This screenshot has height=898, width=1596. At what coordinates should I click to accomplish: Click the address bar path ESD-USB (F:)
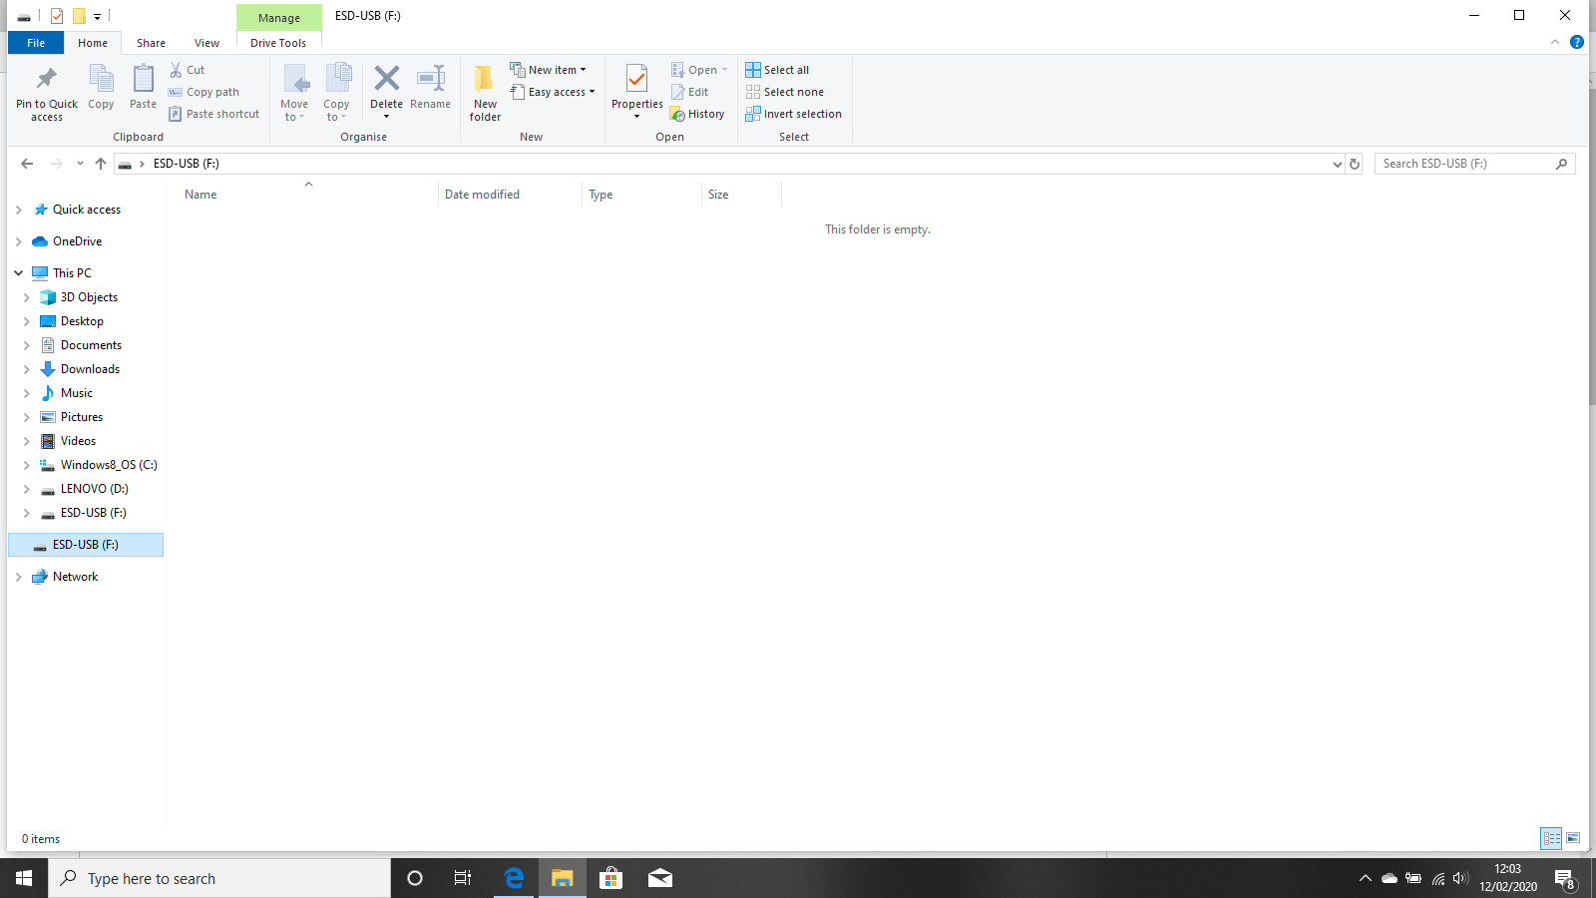point(187,164)
